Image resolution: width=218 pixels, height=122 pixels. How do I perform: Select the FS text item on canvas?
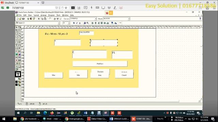pyautogui.click(x=122, y=55)
